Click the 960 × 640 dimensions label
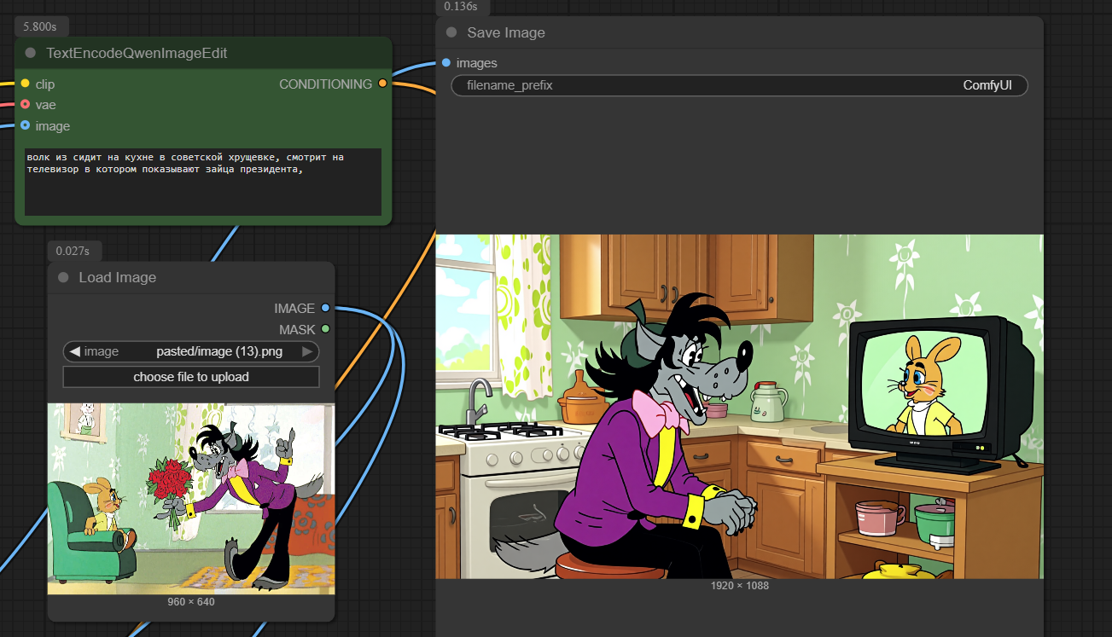Viewport: 1112px width, 637px height. point(191,602)
